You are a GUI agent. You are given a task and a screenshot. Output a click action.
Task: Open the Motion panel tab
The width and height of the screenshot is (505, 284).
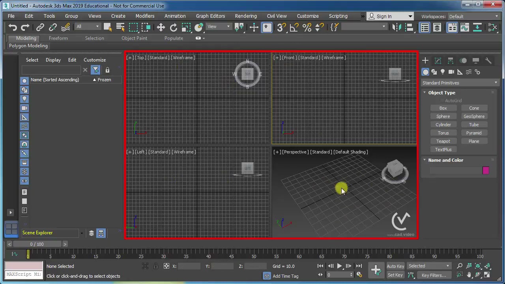(463, 61)
